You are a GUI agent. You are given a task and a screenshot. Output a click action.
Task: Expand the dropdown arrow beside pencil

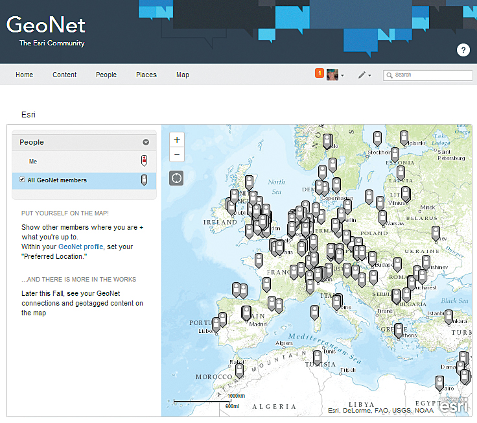click(x=369, y=75)
